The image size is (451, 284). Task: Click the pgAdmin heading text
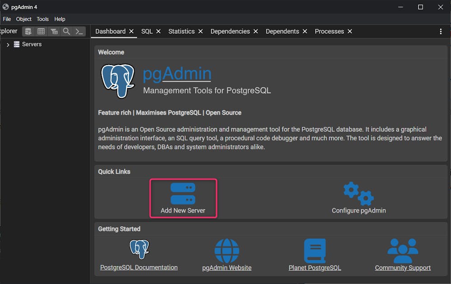[177, 74]
